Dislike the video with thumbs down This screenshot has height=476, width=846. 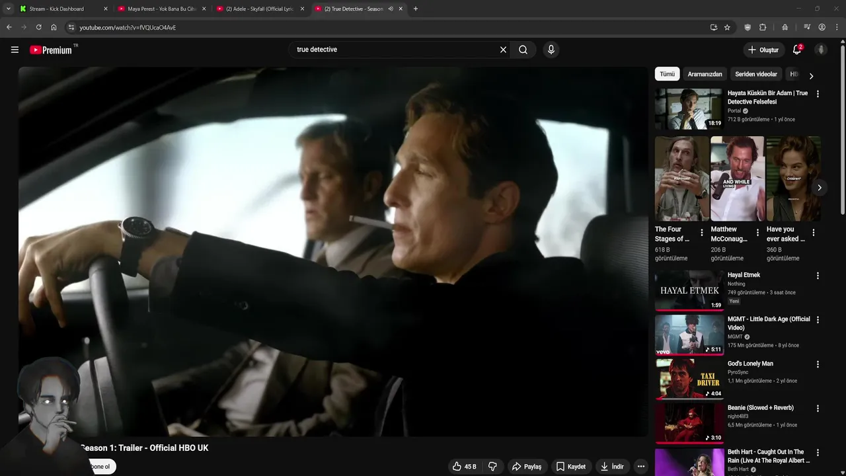pos(492,467)
